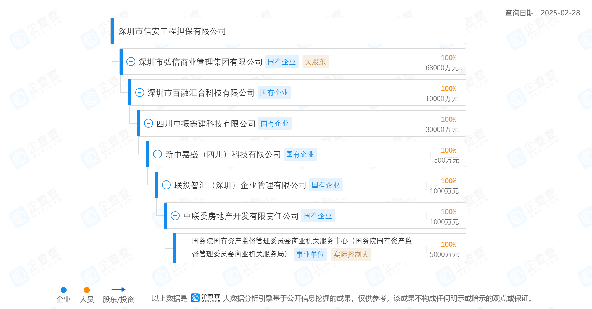This screenshot has width=592, height=309.
Task: Click the orange 人员 legend dot
Action: coord(87,290)
